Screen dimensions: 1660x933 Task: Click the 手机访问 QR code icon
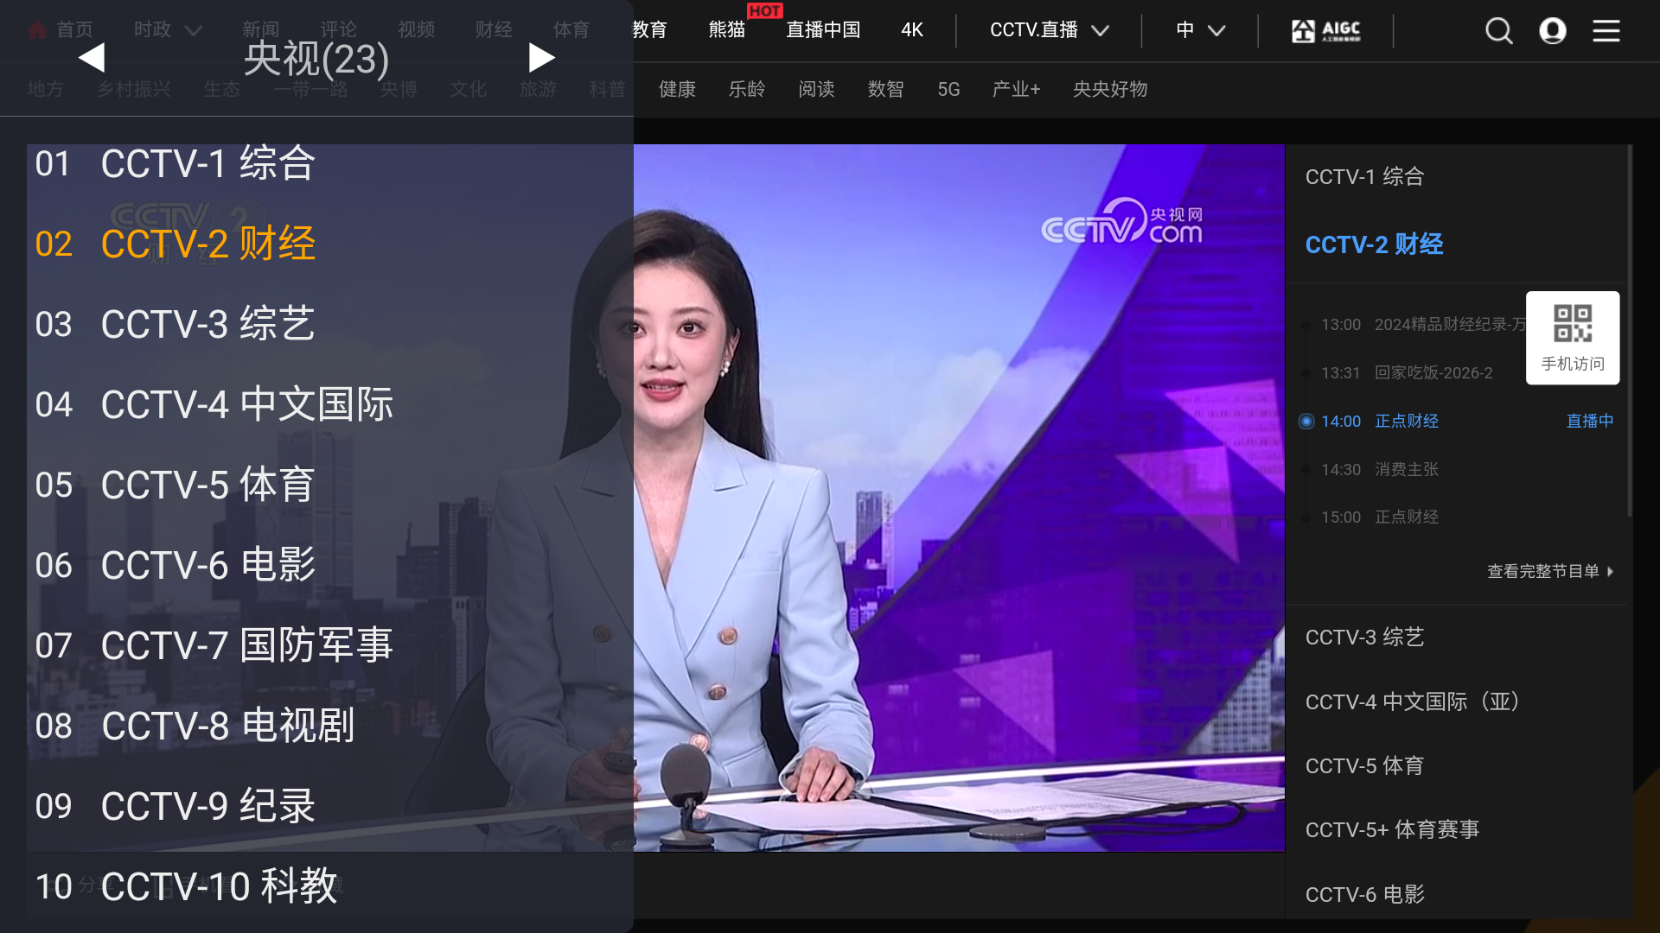[x=1573, y=324]
